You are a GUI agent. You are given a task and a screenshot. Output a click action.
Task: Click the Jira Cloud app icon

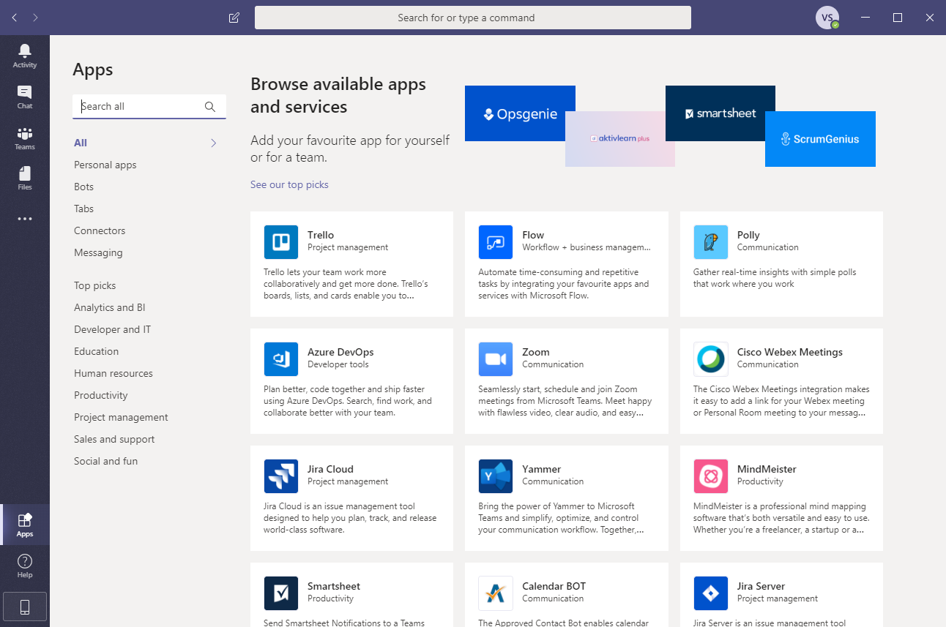click(x=281, y=476)
